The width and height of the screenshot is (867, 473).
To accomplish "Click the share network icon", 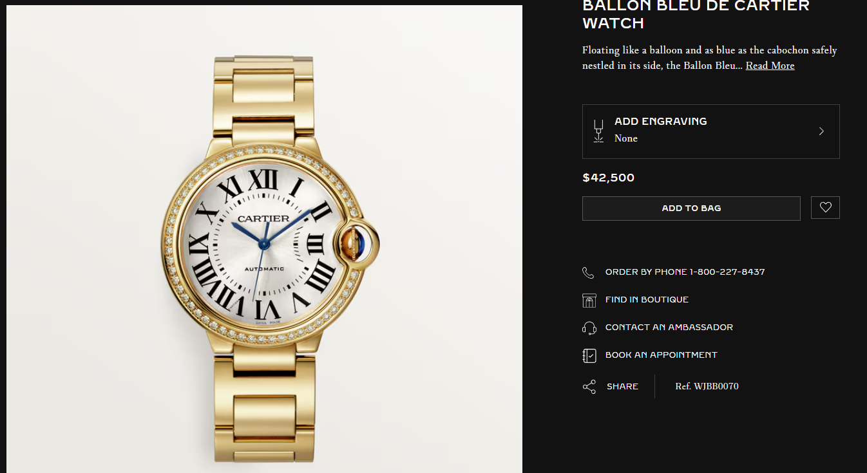I will 589,387.
